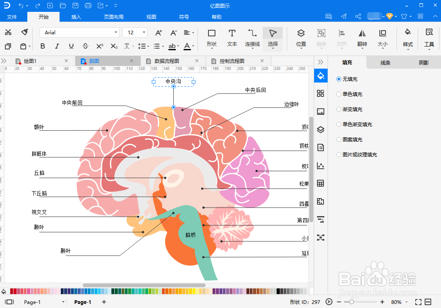The width and height of the screenshot is (441, 308).
Task: Apply Superscript formatting
Action: 100,46
